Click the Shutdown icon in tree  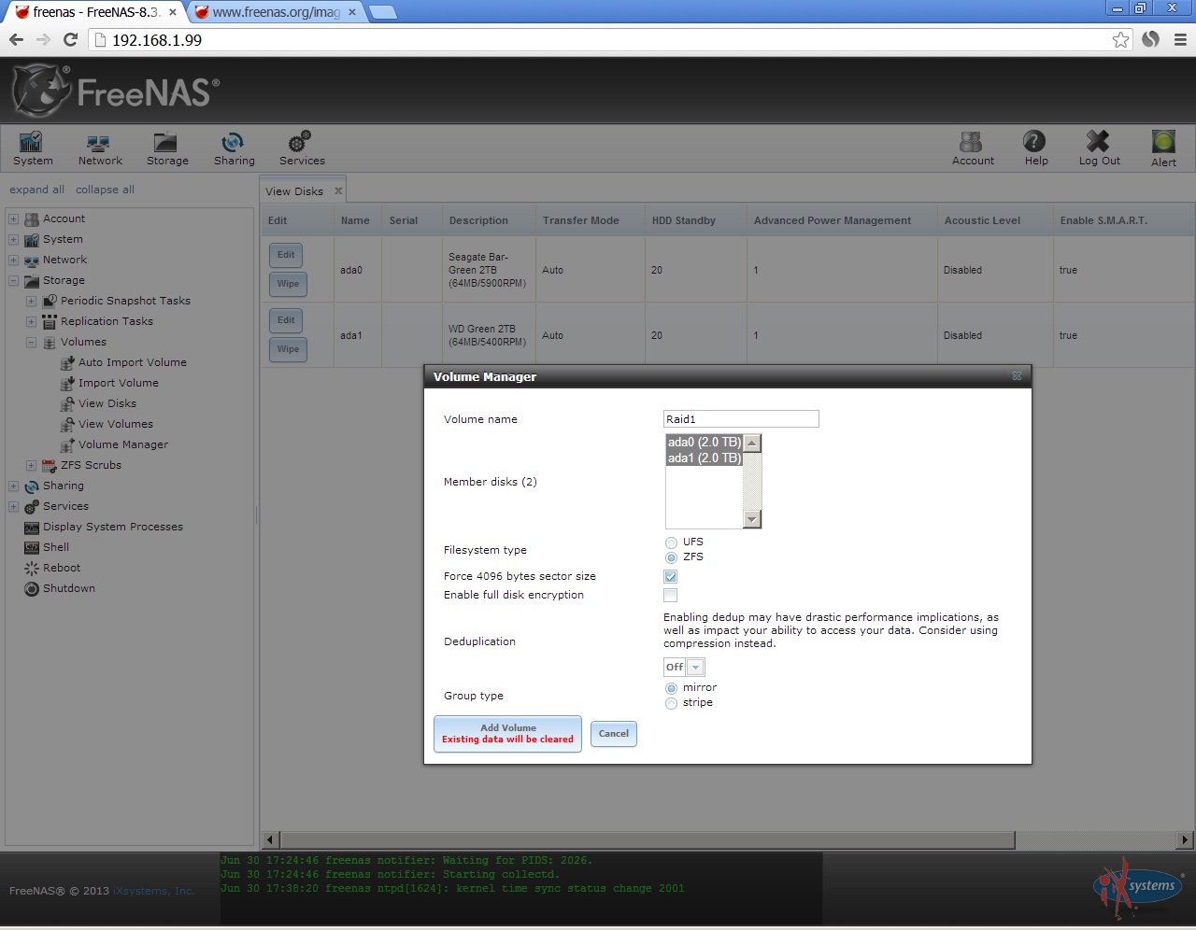[32, 588]
